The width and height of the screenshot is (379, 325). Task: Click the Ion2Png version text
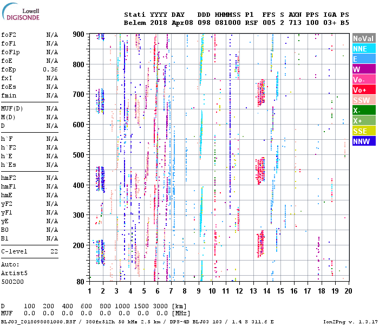350,322
